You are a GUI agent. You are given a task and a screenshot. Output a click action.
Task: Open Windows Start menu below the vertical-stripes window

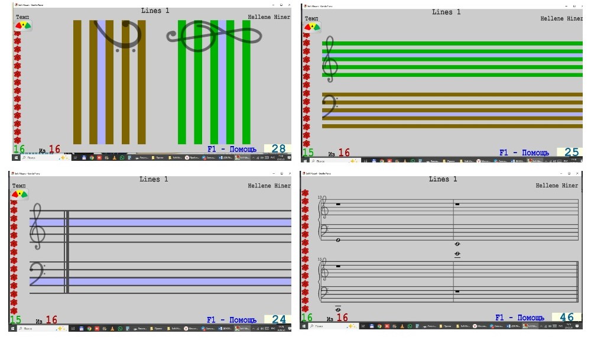pos(17,158)
